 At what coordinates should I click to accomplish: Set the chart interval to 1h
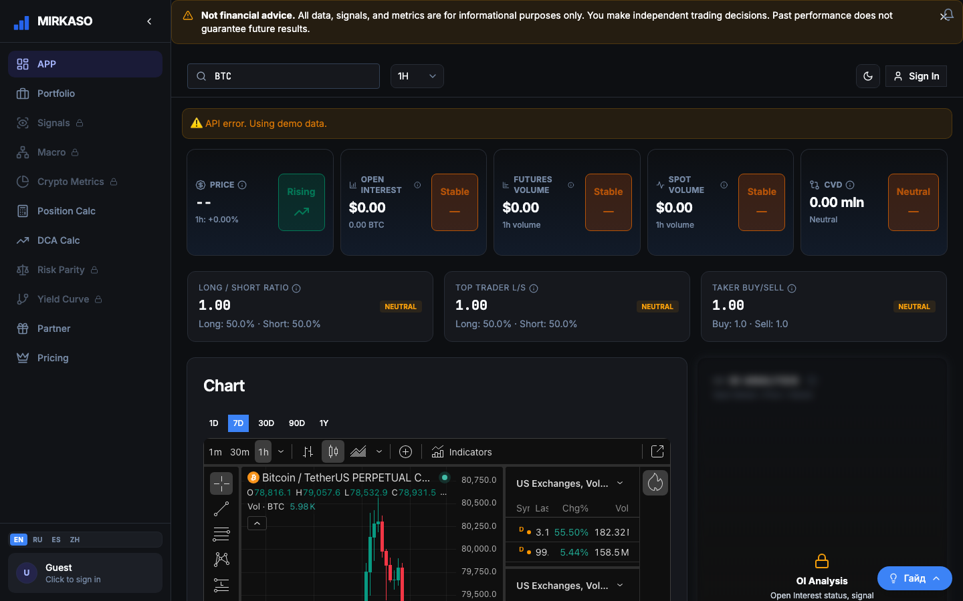click(263, 452)
